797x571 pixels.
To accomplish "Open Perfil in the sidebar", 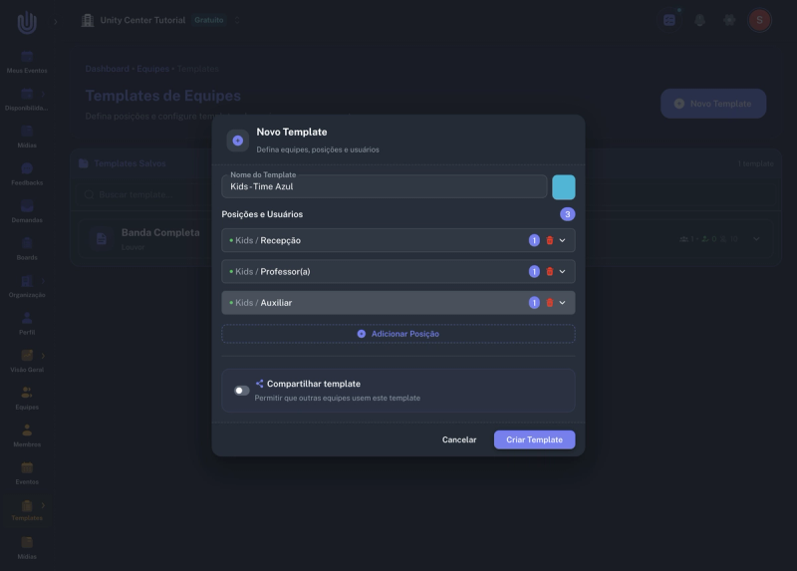I will coord(27,324).
